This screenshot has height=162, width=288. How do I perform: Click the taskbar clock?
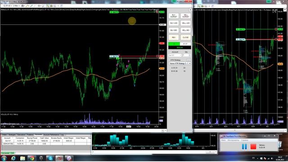(x=280, y=158)
